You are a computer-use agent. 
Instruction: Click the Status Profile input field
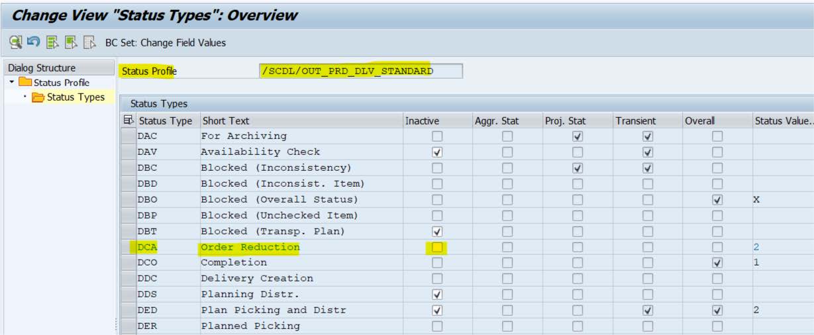pyautogui.click(x=361, y=71)
